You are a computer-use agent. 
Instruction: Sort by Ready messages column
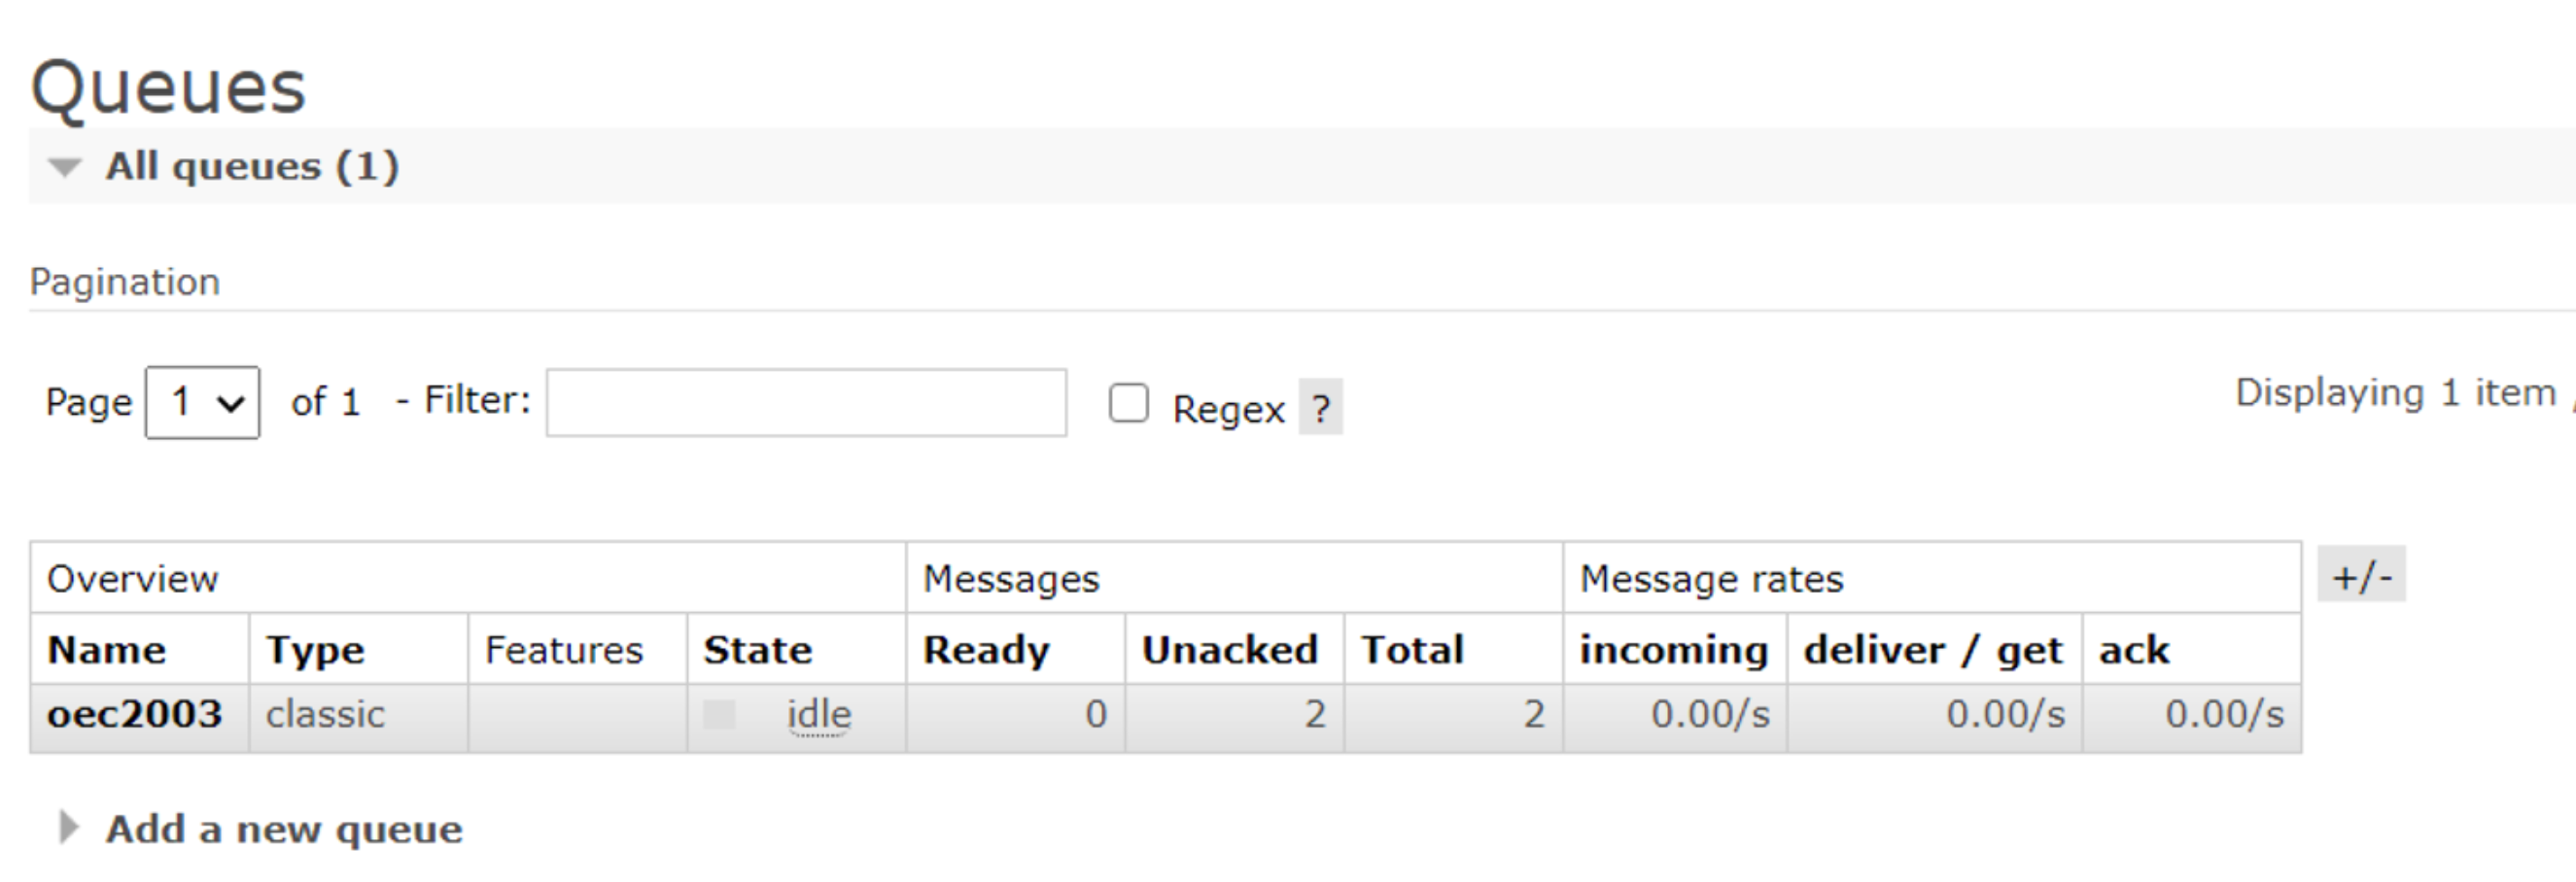click(x=986, y=650)
